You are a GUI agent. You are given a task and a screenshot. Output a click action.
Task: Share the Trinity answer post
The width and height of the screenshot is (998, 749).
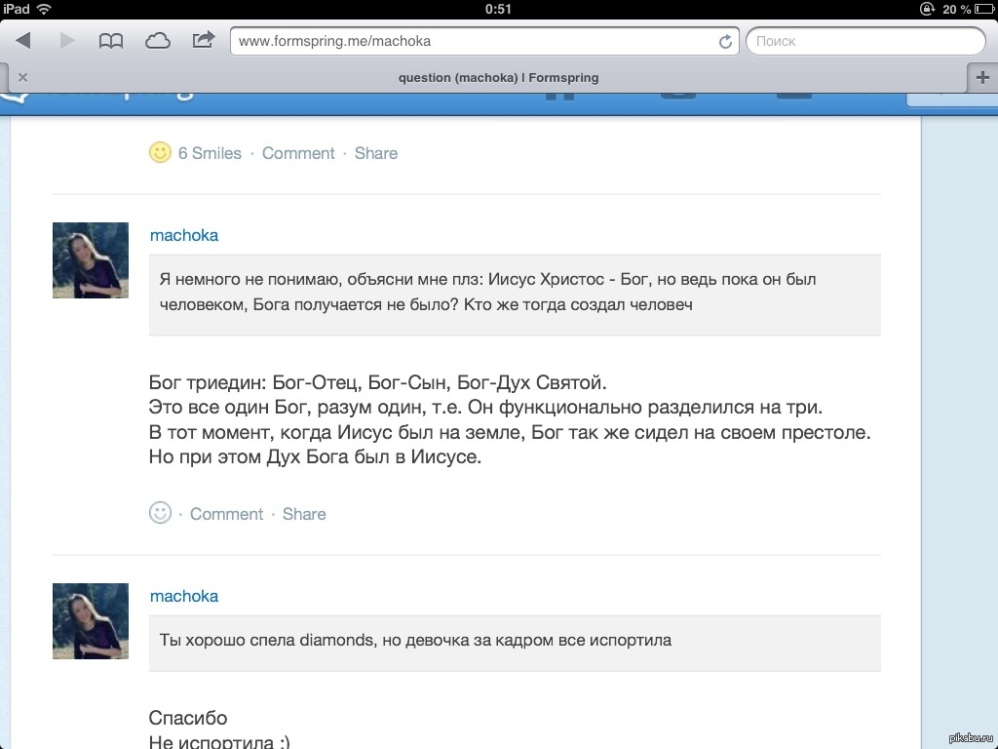304,514
